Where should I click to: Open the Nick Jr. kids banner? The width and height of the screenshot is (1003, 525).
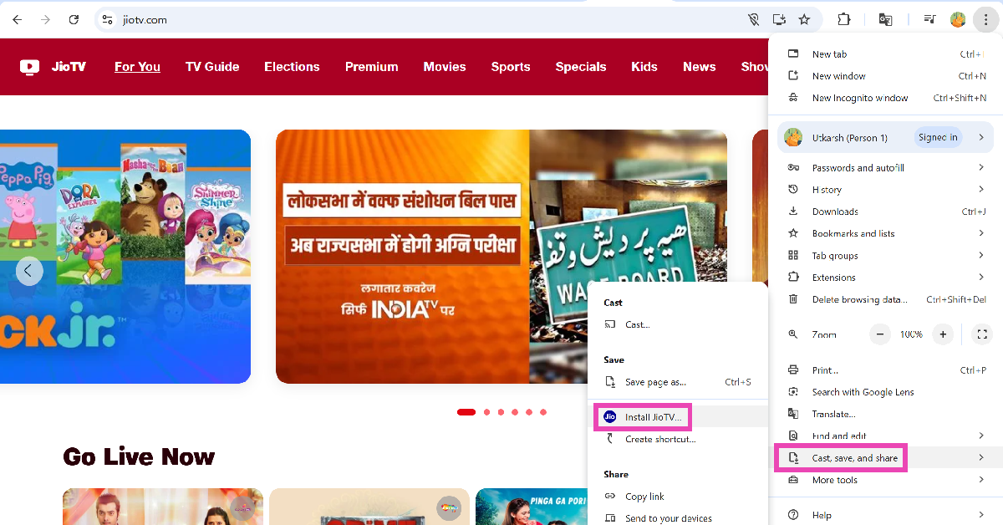[x=125, y=257]
